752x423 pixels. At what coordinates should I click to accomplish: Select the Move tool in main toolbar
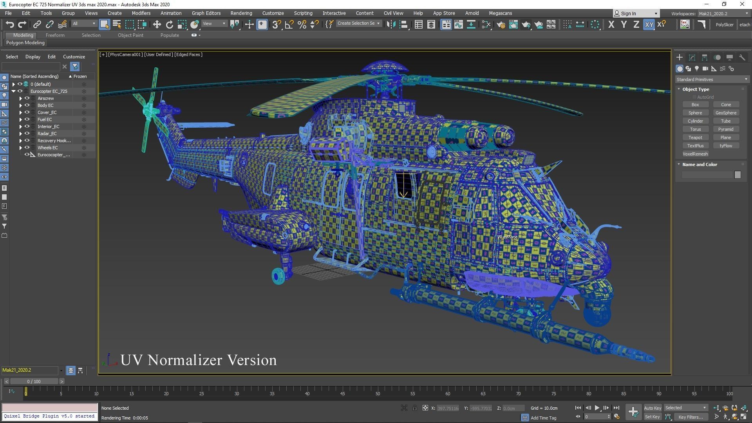pos(157,25)
